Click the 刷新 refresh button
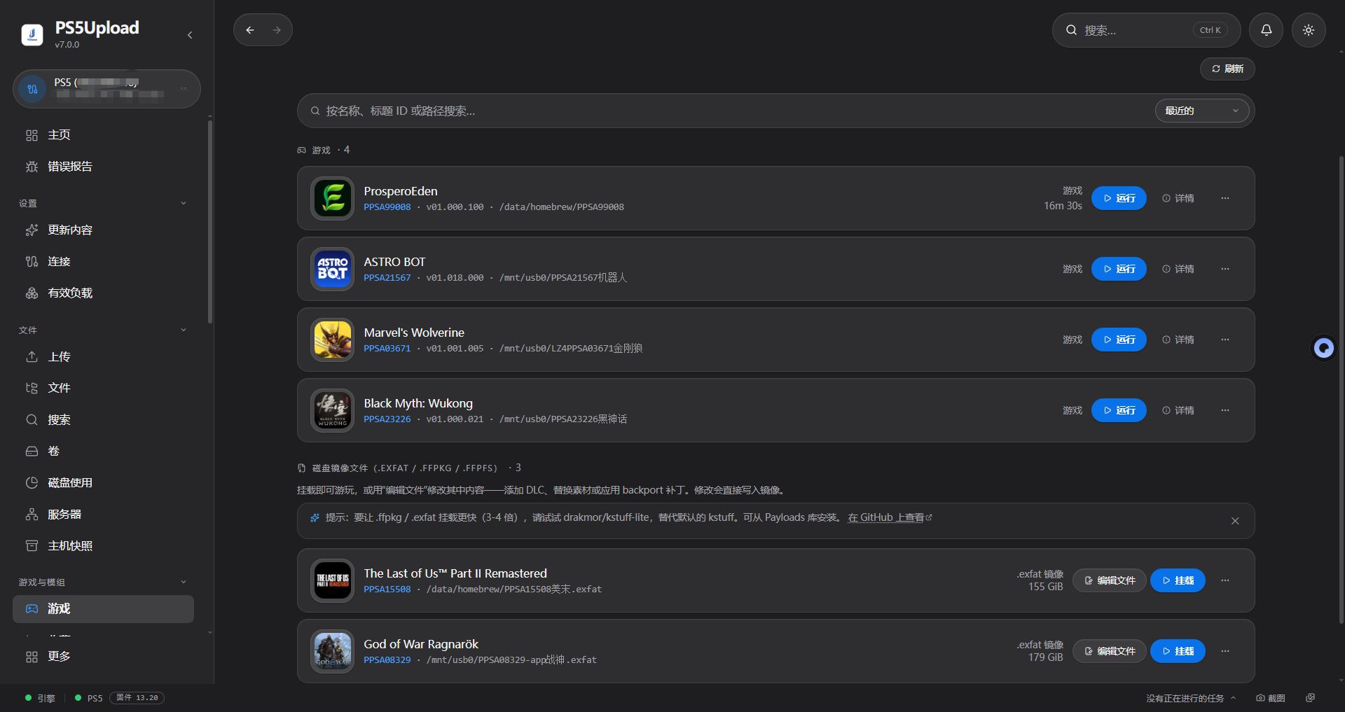Viewport: 1345px width, 712px height. point(1227,69)
